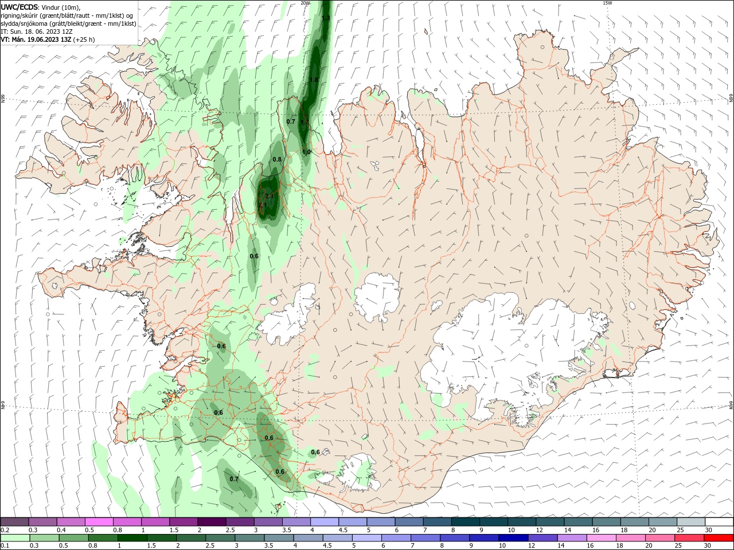Click the bright pink 0.5 snow-scale swatch
The width and height of the screenshot is (734, 550).
(99, 522)
